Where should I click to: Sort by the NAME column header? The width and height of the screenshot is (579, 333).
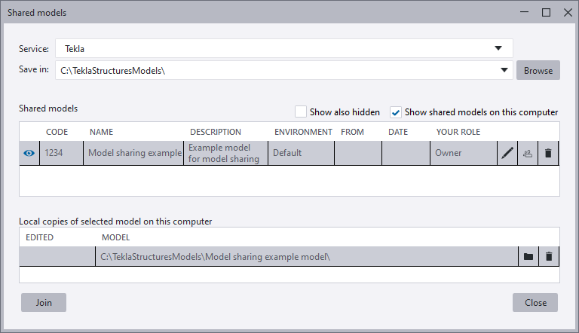click(101, 132)
